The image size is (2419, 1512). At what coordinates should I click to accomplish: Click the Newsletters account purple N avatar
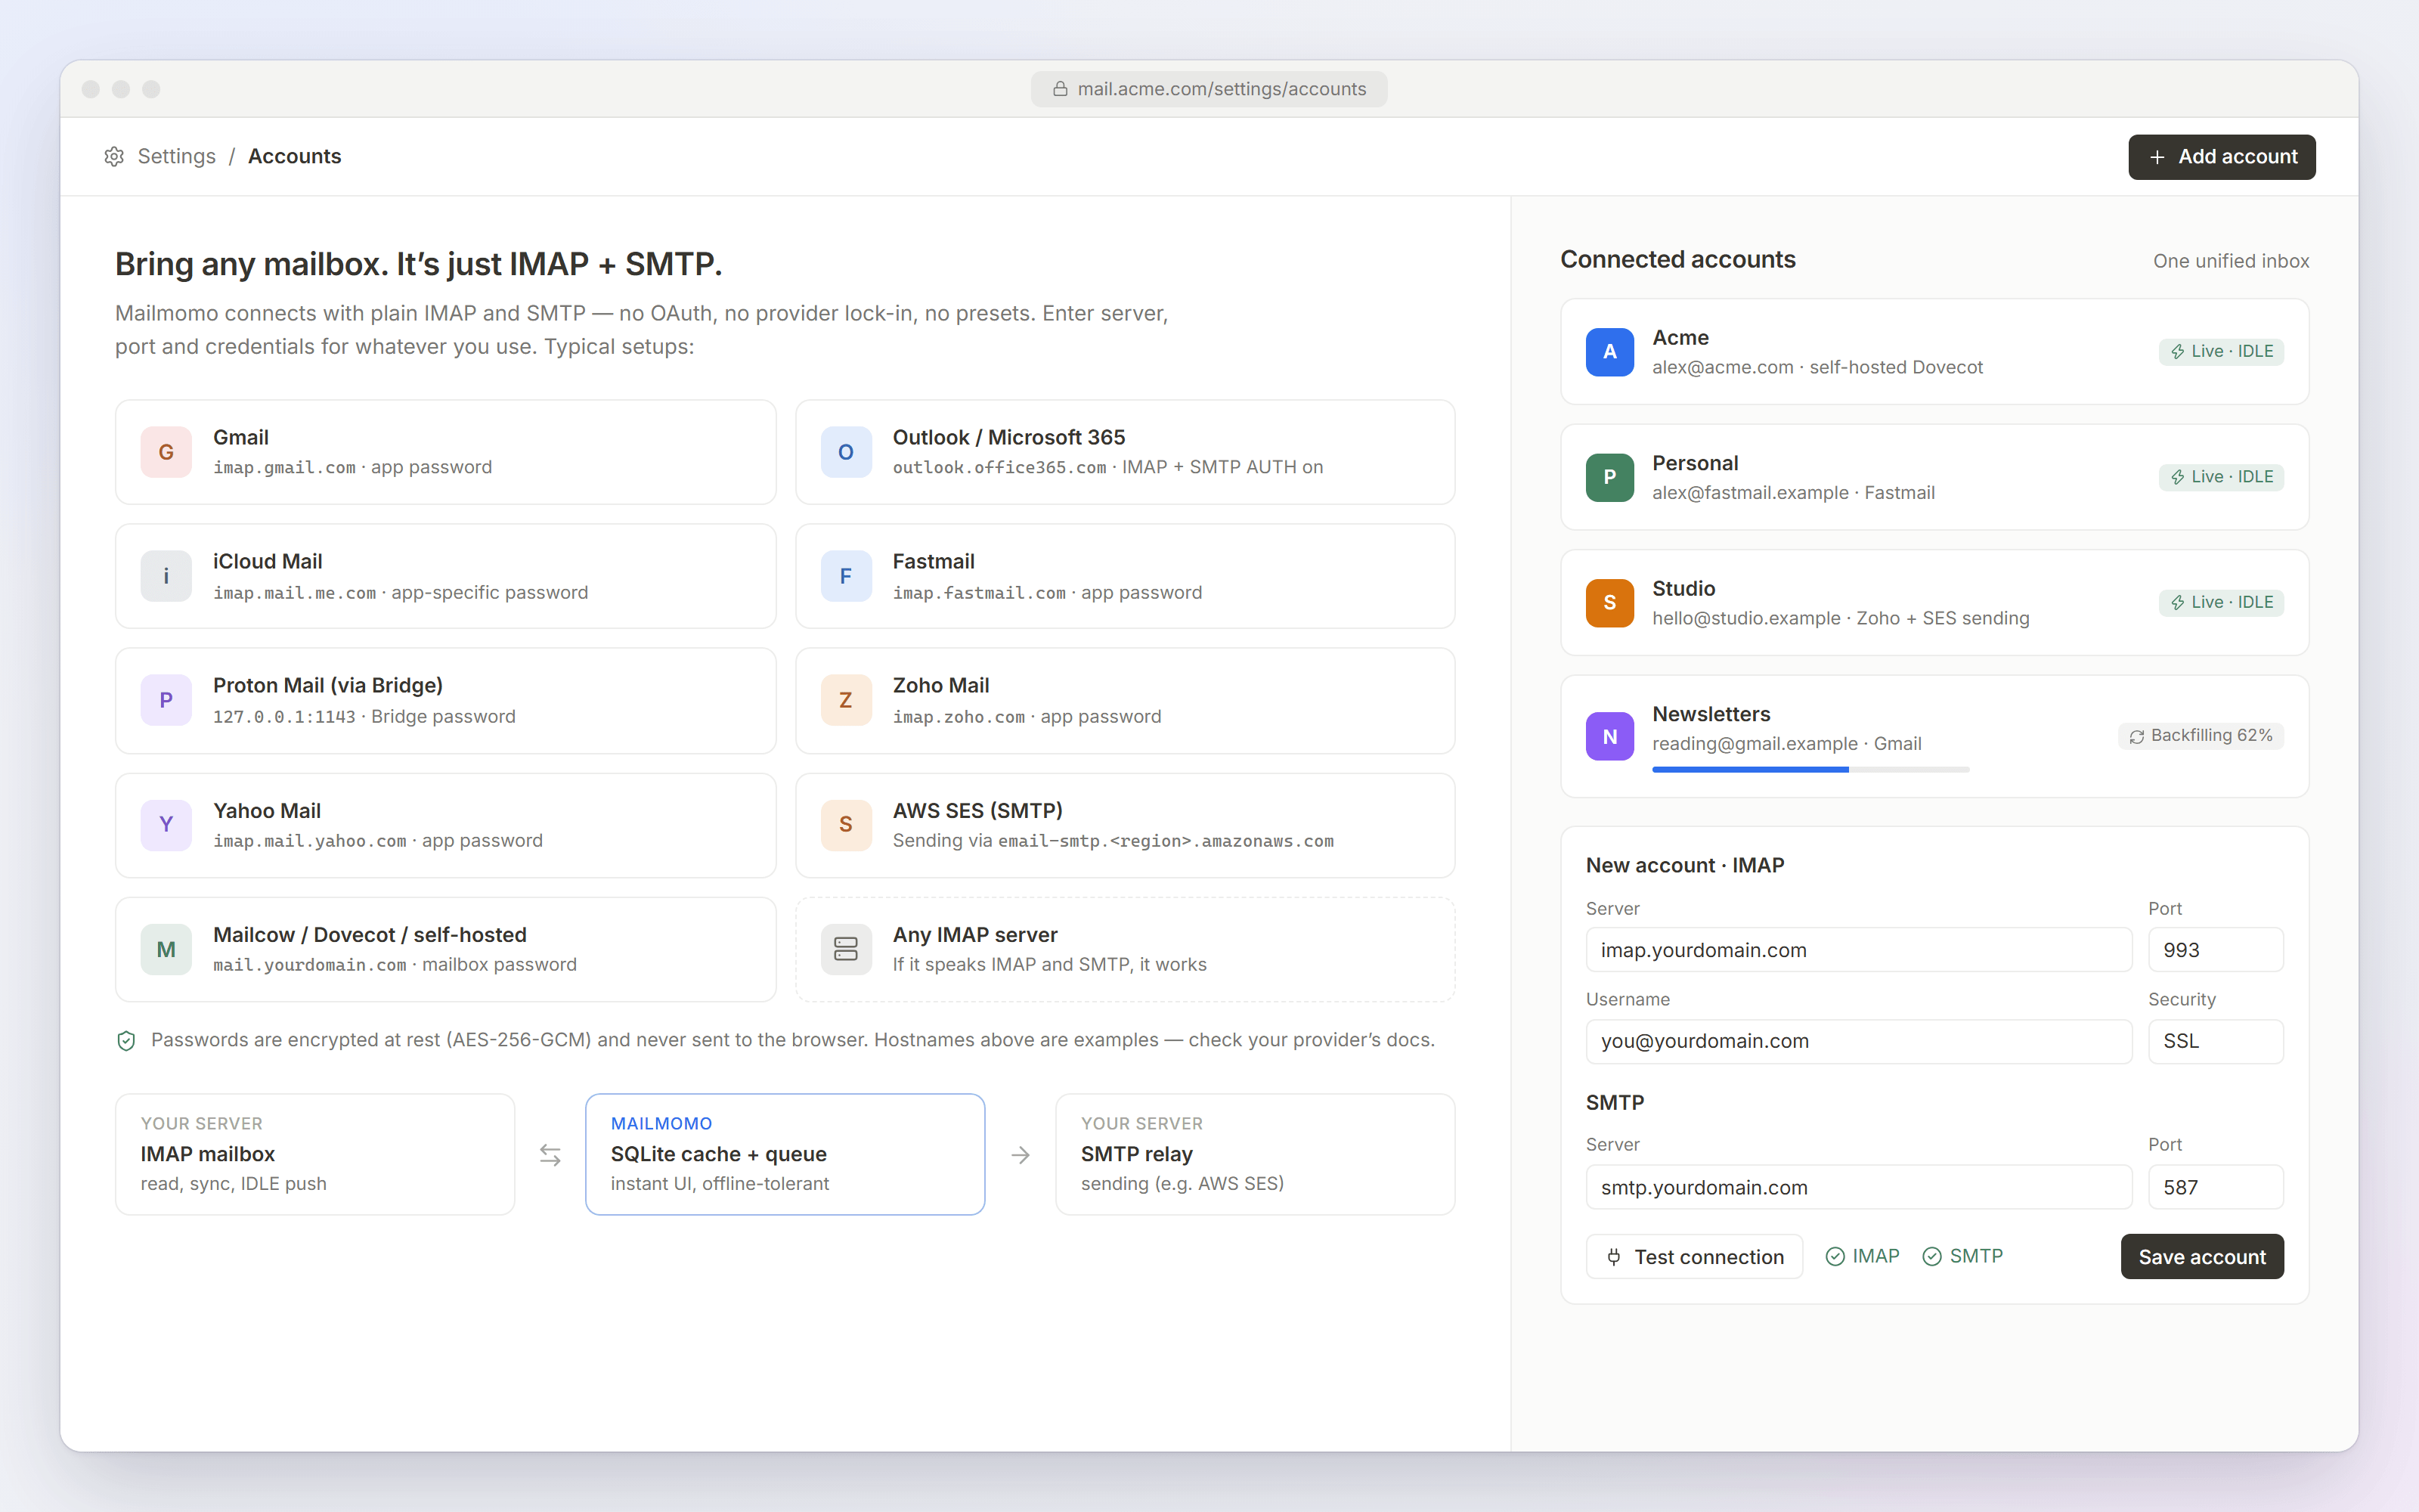[x=1609, y=736]
